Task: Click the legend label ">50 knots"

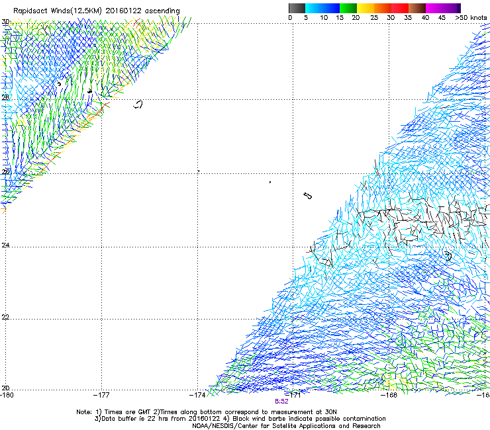Action: click(x=471, y=18)
